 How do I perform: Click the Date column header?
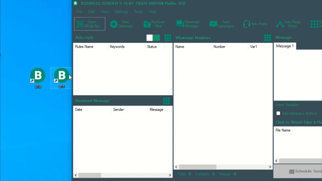click(x=92, y=110)
